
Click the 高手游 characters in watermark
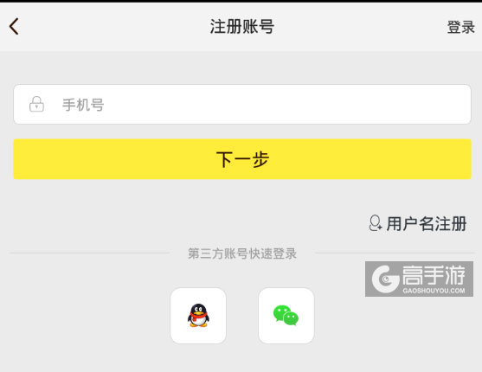tap(434, 275)
